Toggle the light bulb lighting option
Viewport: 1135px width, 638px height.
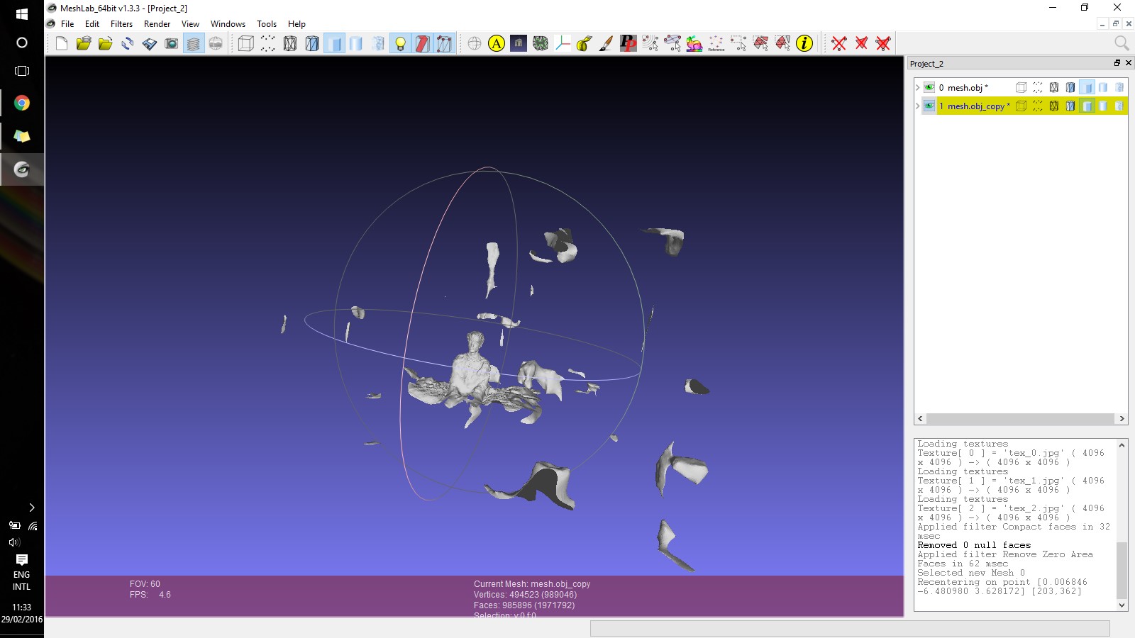tap(400, 44)
